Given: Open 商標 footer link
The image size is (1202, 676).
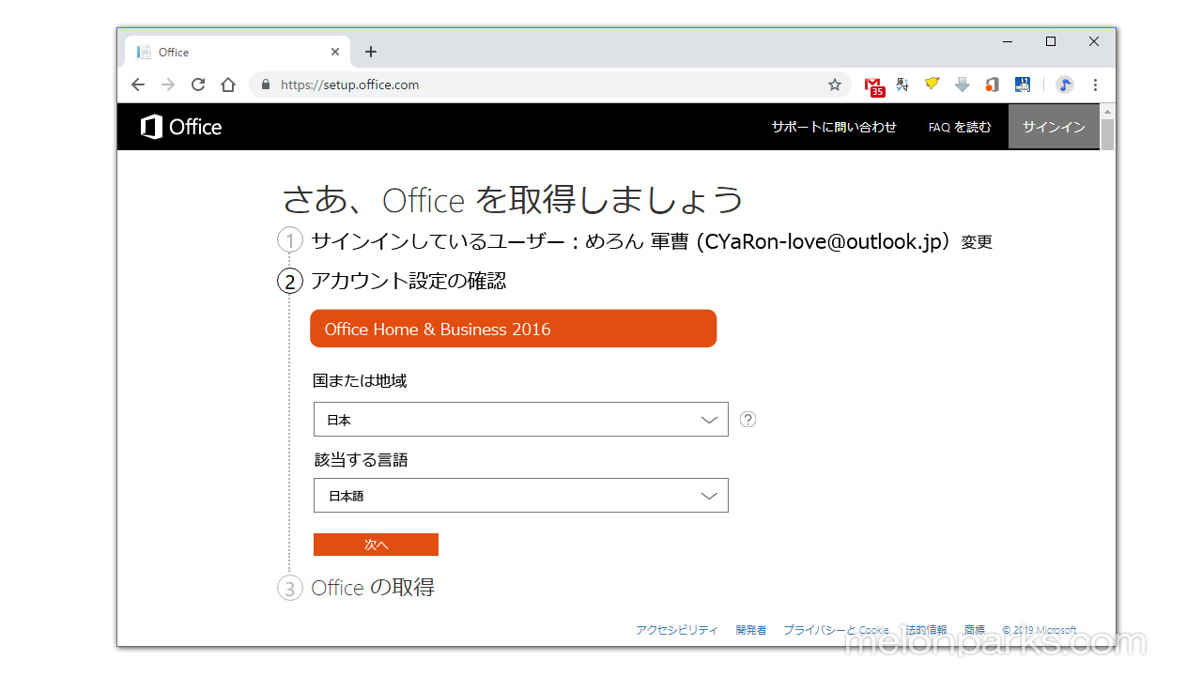Looking at the screenshot, I should (x=975, y=630).
